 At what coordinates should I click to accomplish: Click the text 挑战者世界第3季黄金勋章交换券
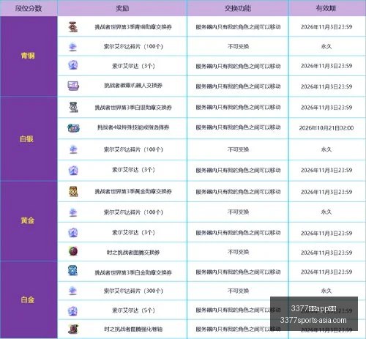tap(133, 191)
